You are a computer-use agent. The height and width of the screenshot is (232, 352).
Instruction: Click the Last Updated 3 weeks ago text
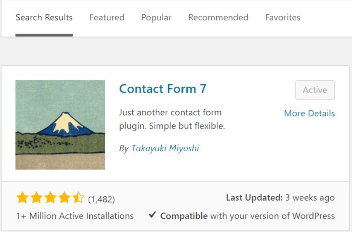(280, 197)
